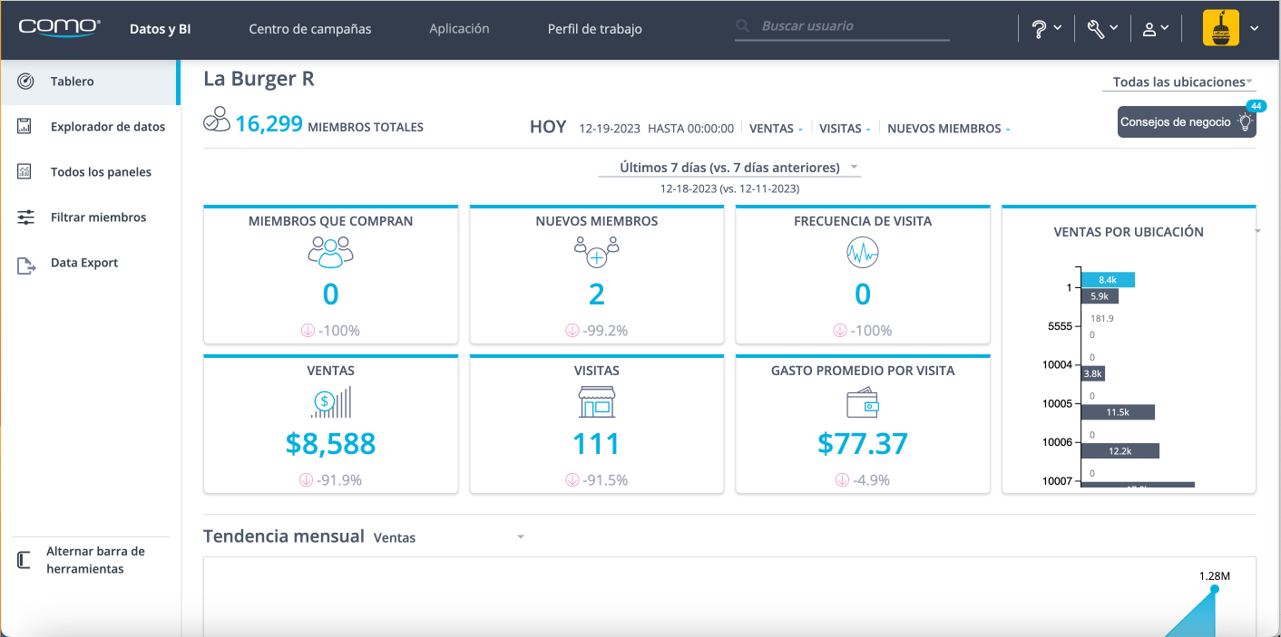Viewport: 1281px width, 637px height.
Task: Click the 44 tips notification badge
Action: tap(1256, 106)
